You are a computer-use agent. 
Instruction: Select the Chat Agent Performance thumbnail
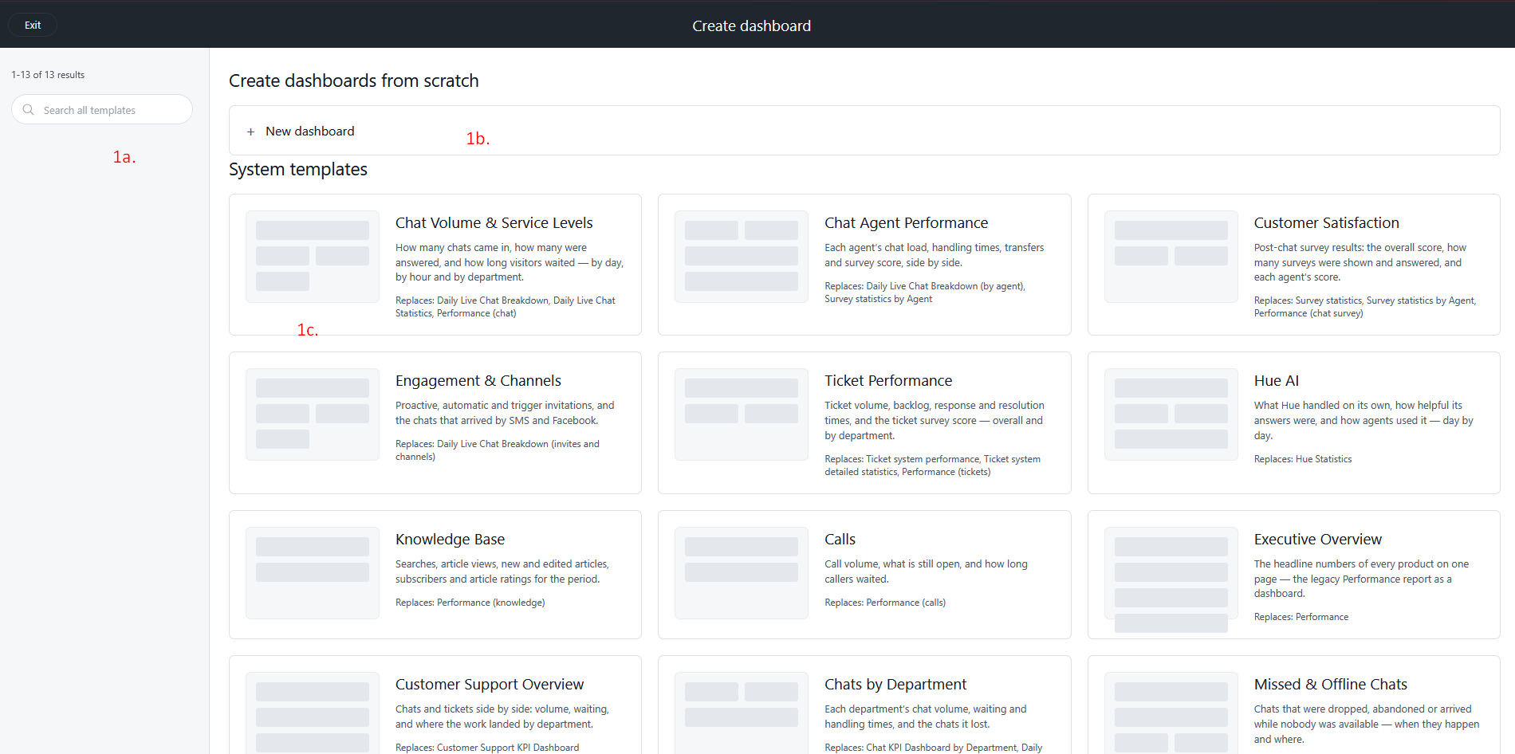742,257
